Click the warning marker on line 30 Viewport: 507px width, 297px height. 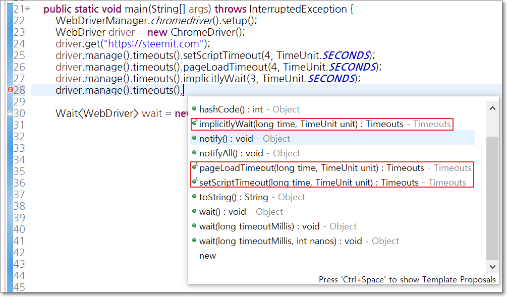point(10,113)
